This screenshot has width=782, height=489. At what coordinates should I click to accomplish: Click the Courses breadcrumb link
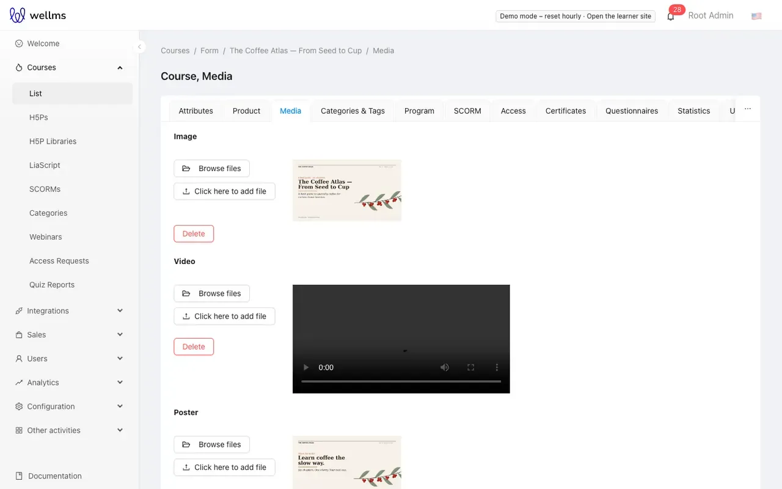[x=175, y=51]
